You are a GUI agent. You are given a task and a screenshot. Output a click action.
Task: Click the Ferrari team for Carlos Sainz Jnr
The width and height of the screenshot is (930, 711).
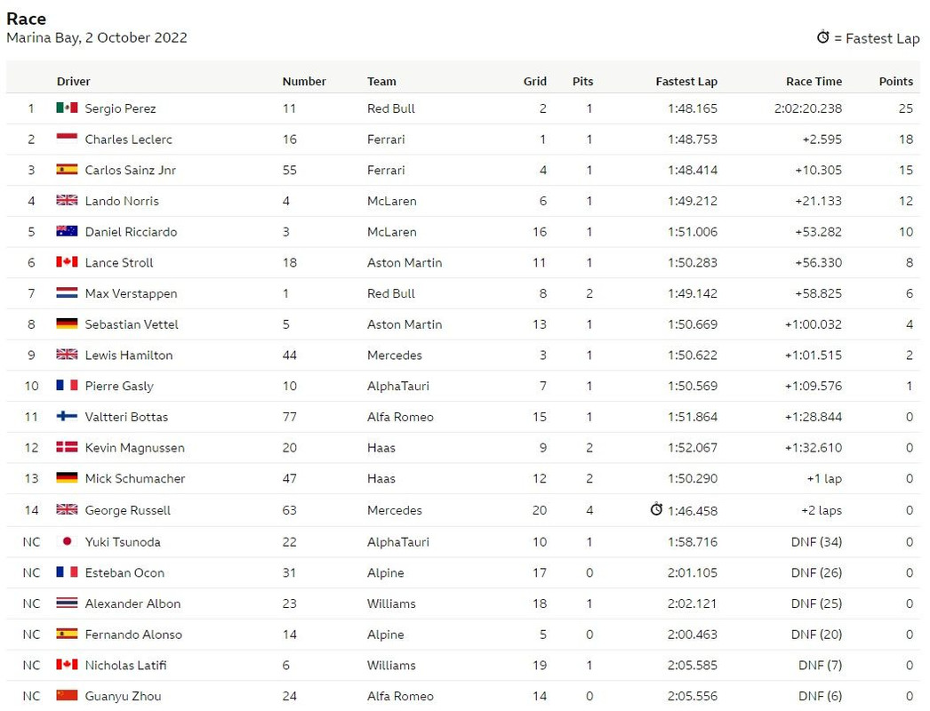pyautogui.click(x=386, y=170)
